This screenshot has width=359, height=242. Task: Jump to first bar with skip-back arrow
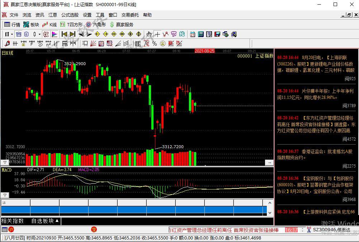pos(64,34)
